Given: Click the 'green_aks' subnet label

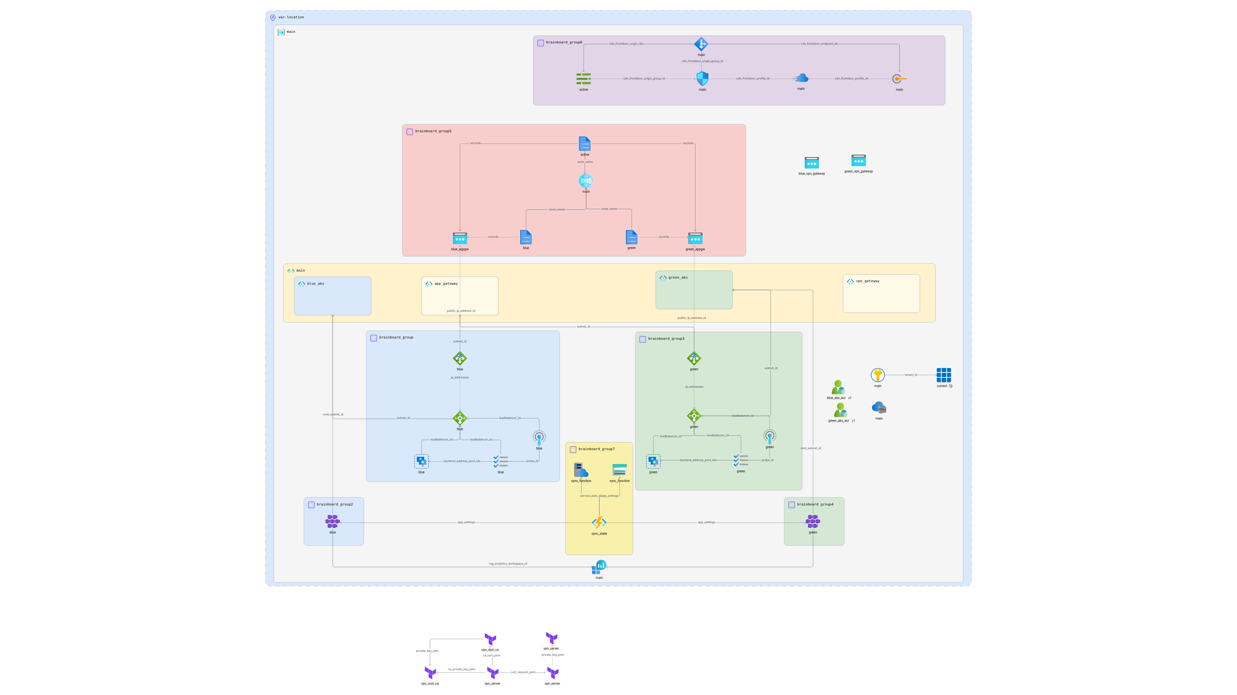Looking at the screenshot, I should click(678, 278).
